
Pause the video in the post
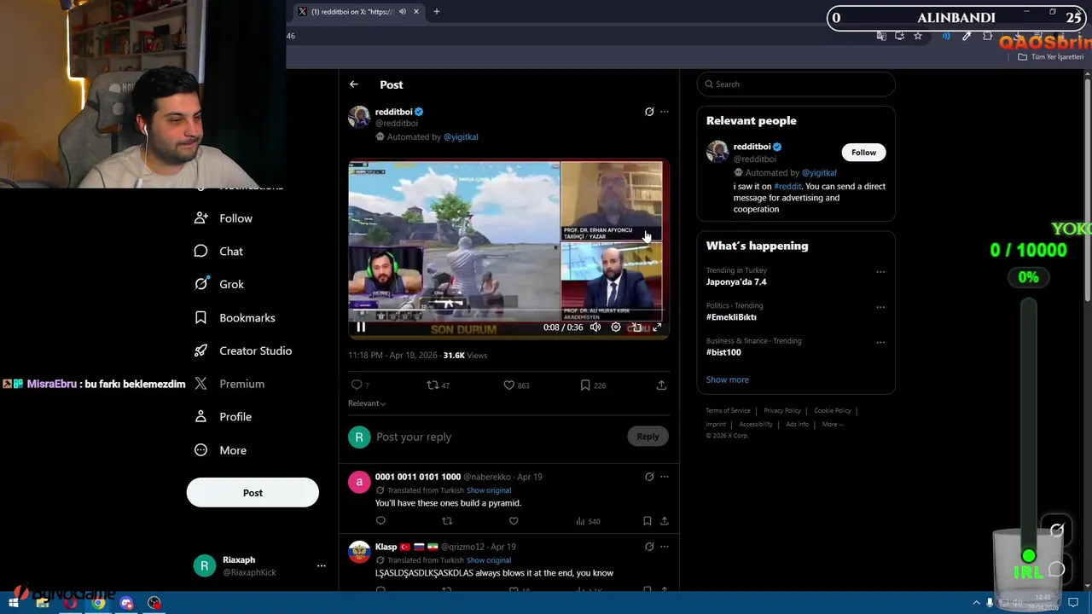point(361,327)
